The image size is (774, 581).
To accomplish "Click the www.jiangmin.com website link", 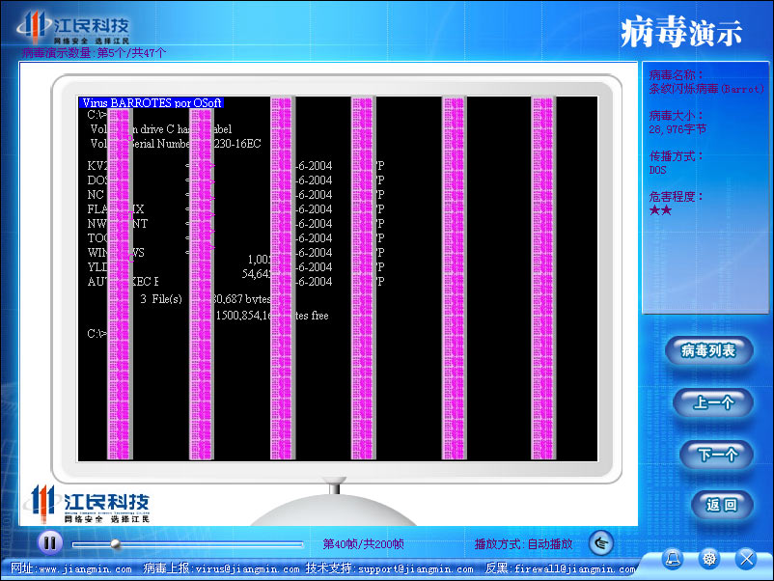I will click(x=85, y=569).
